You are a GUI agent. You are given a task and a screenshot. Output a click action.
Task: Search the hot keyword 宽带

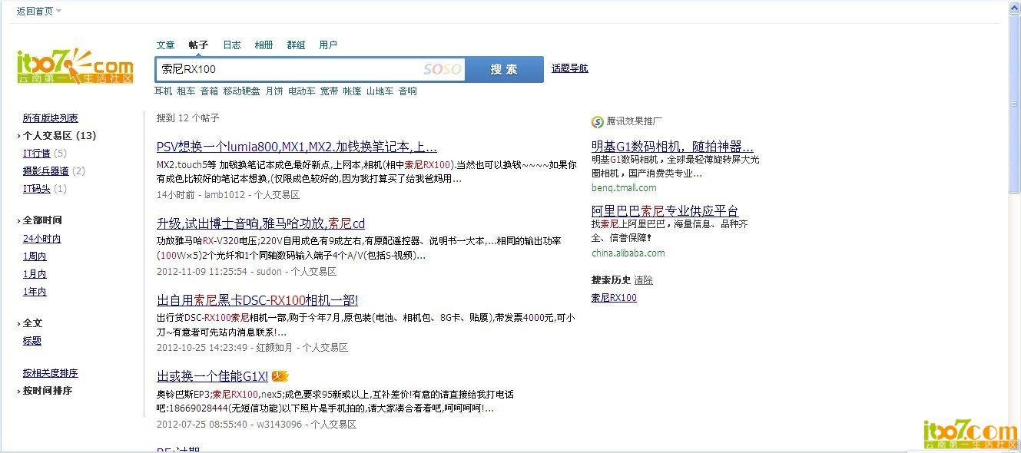(x=329, y=91)
